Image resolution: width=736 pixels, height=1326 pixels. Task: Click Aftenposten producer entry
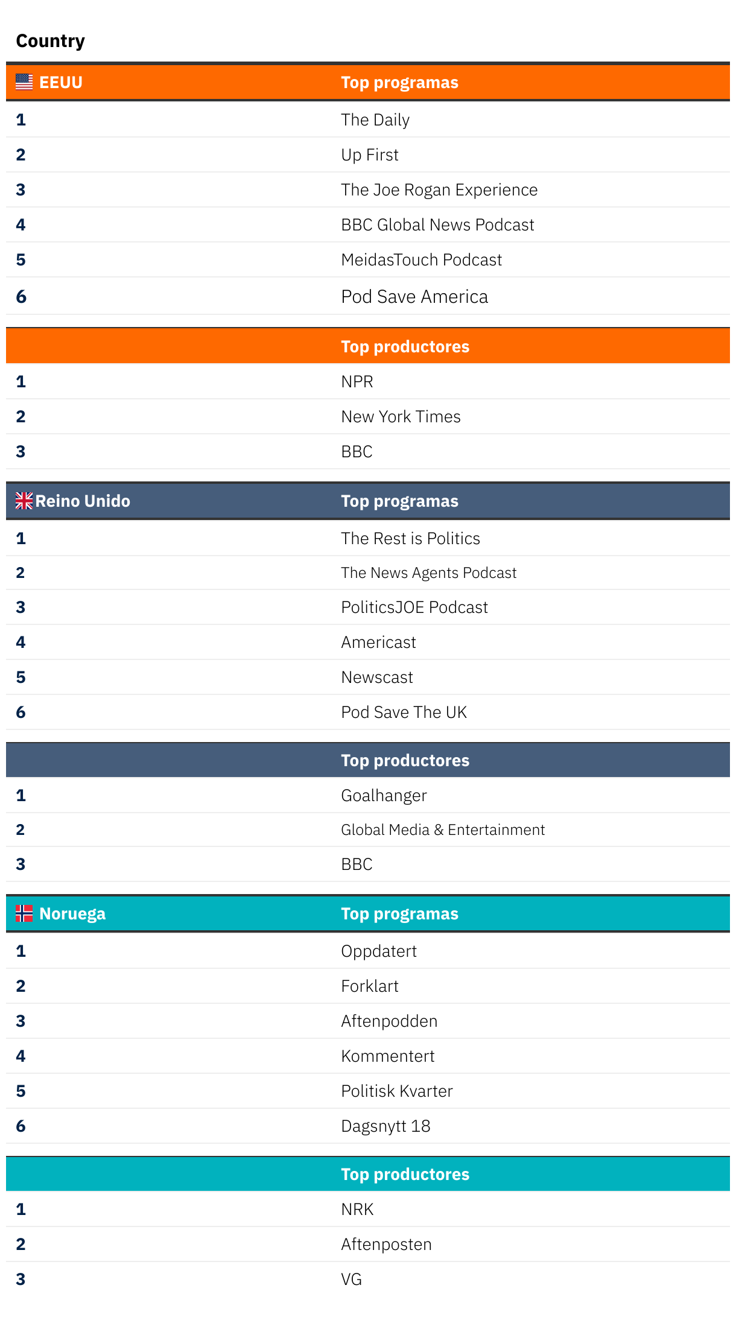pyautogui.click(x=386, y=1244)
